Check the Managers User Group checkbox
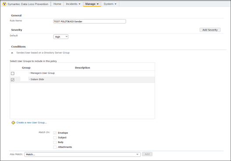Viewport: 231px width, 161px height. pyautogui.click(x=13, y=73)
